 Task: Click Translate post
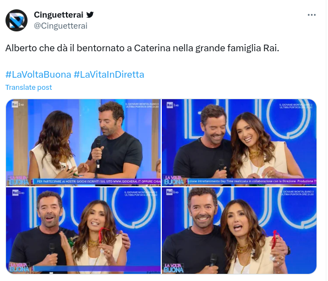pos(29,87)
